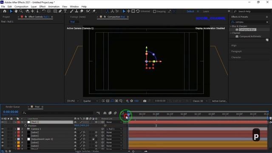Toggle Position stopwatch for Null 1

point(25,126)
